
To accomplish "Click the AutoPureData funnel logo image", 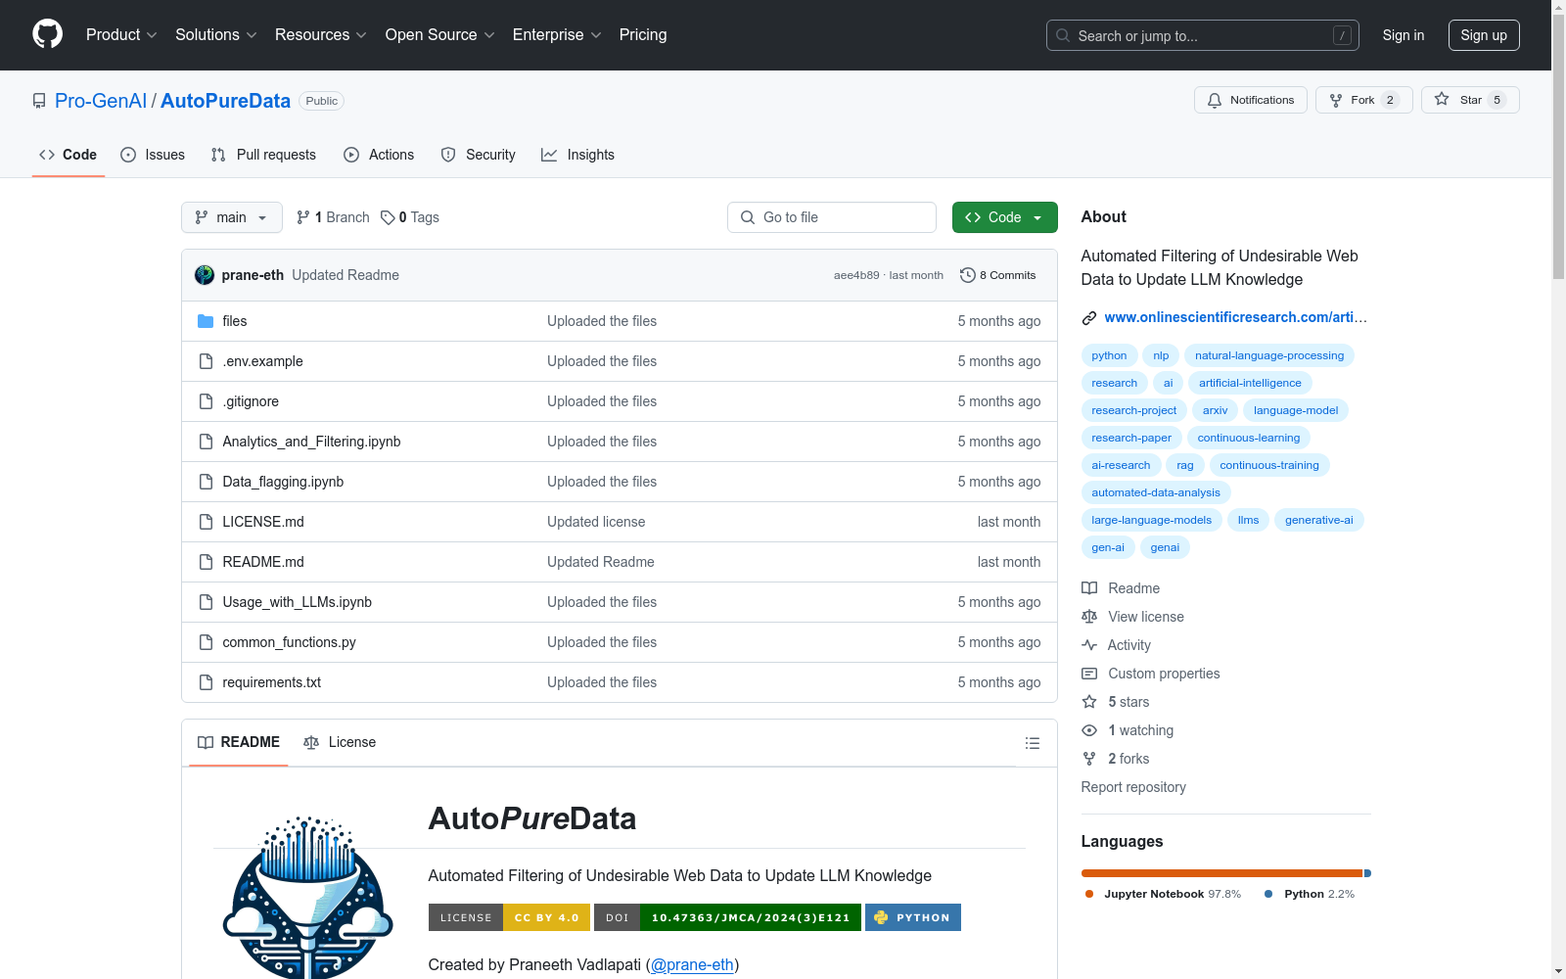I will point(308,897).
